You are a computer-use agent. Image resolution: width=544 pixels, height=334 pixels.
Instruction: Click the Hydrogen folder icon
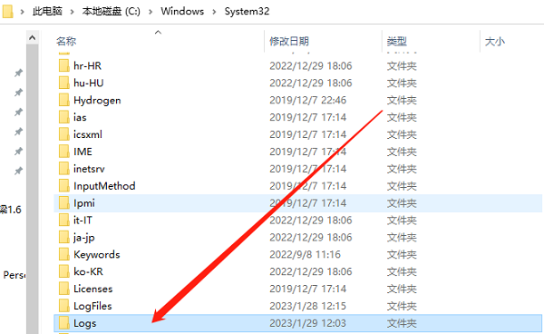63,100
